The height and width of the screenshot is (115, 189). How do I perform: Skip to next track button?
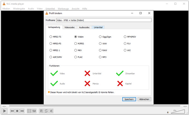(22, 111)
